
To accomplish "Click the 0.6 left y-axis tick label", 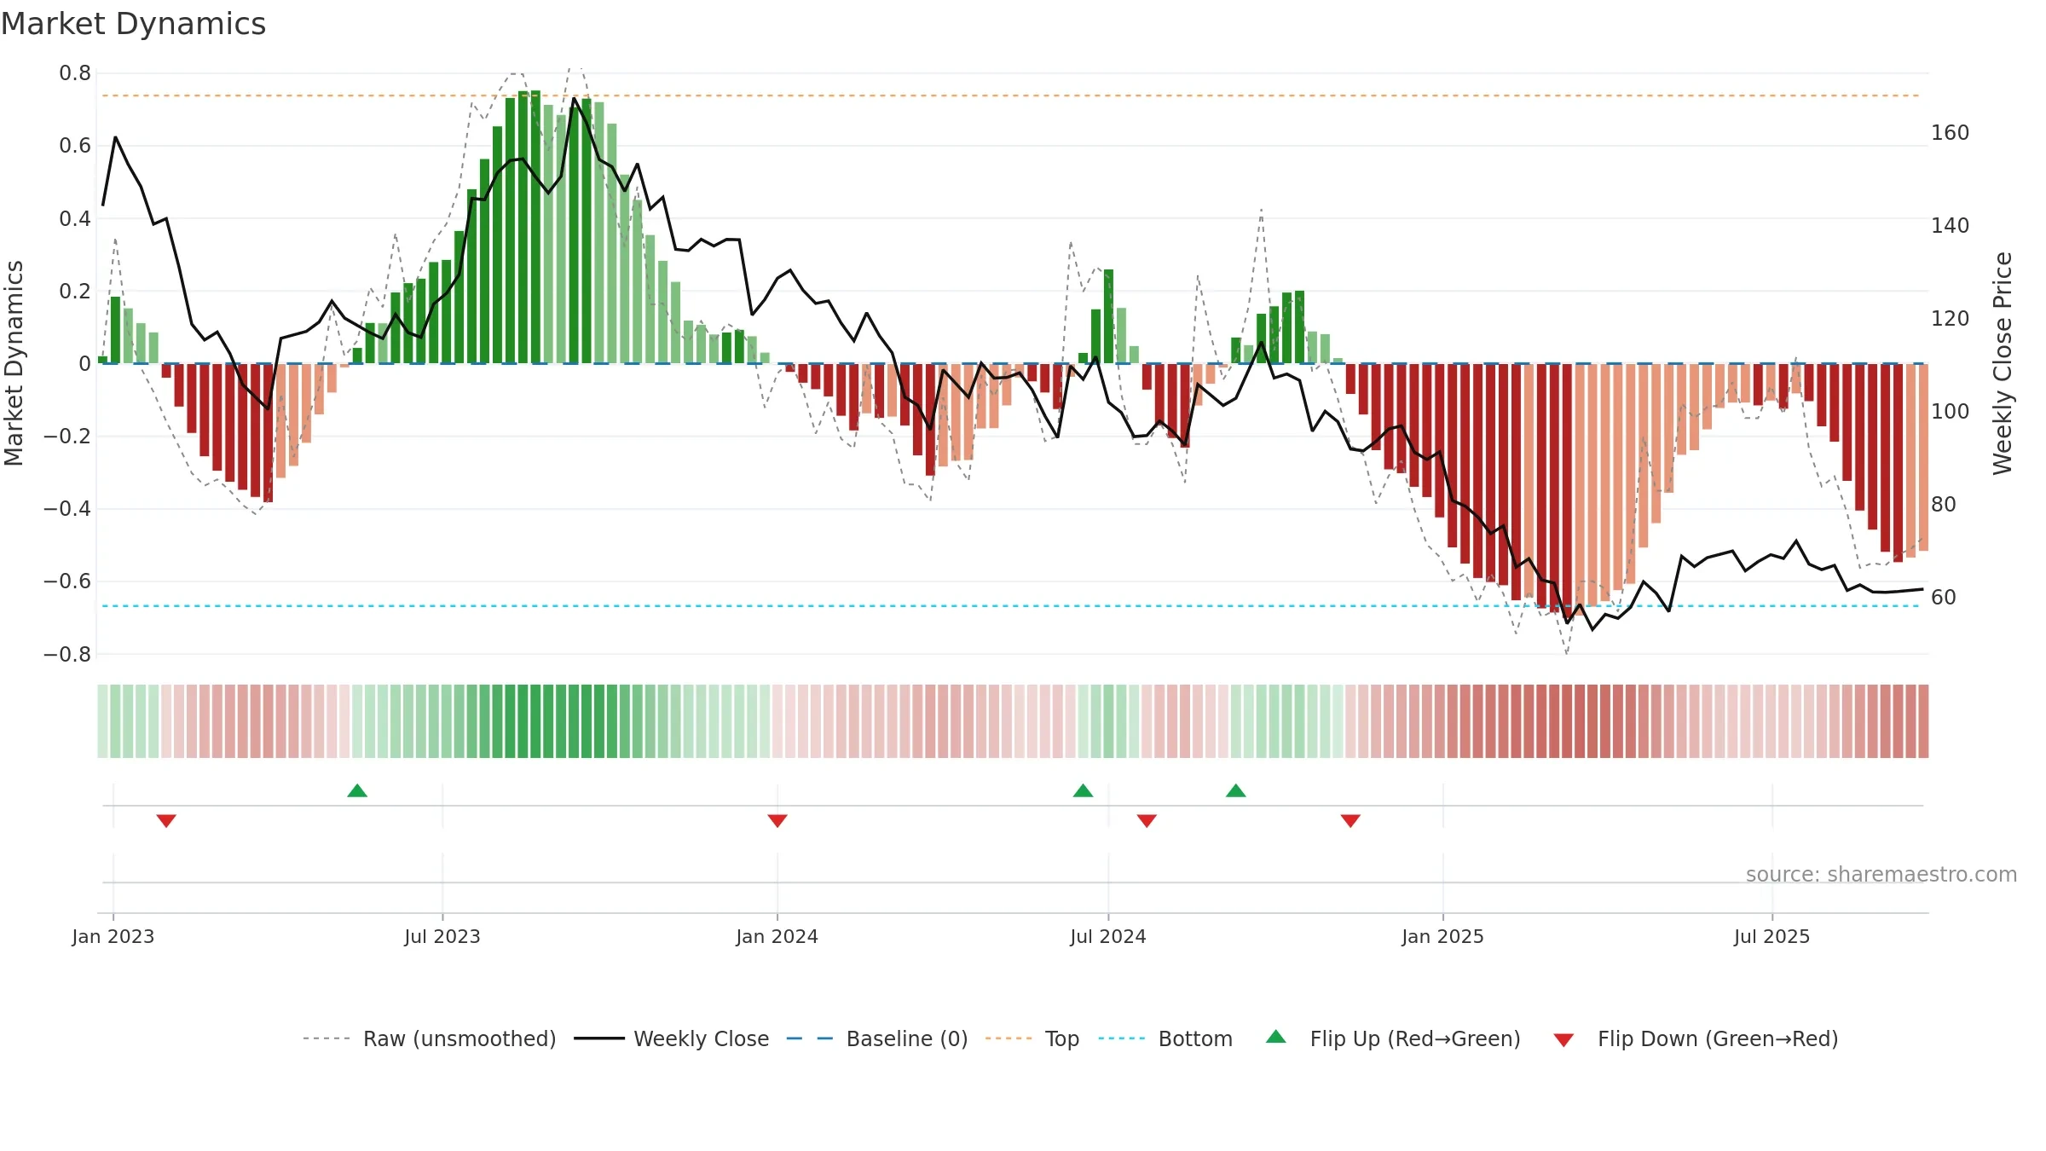I will coord(75,146).
